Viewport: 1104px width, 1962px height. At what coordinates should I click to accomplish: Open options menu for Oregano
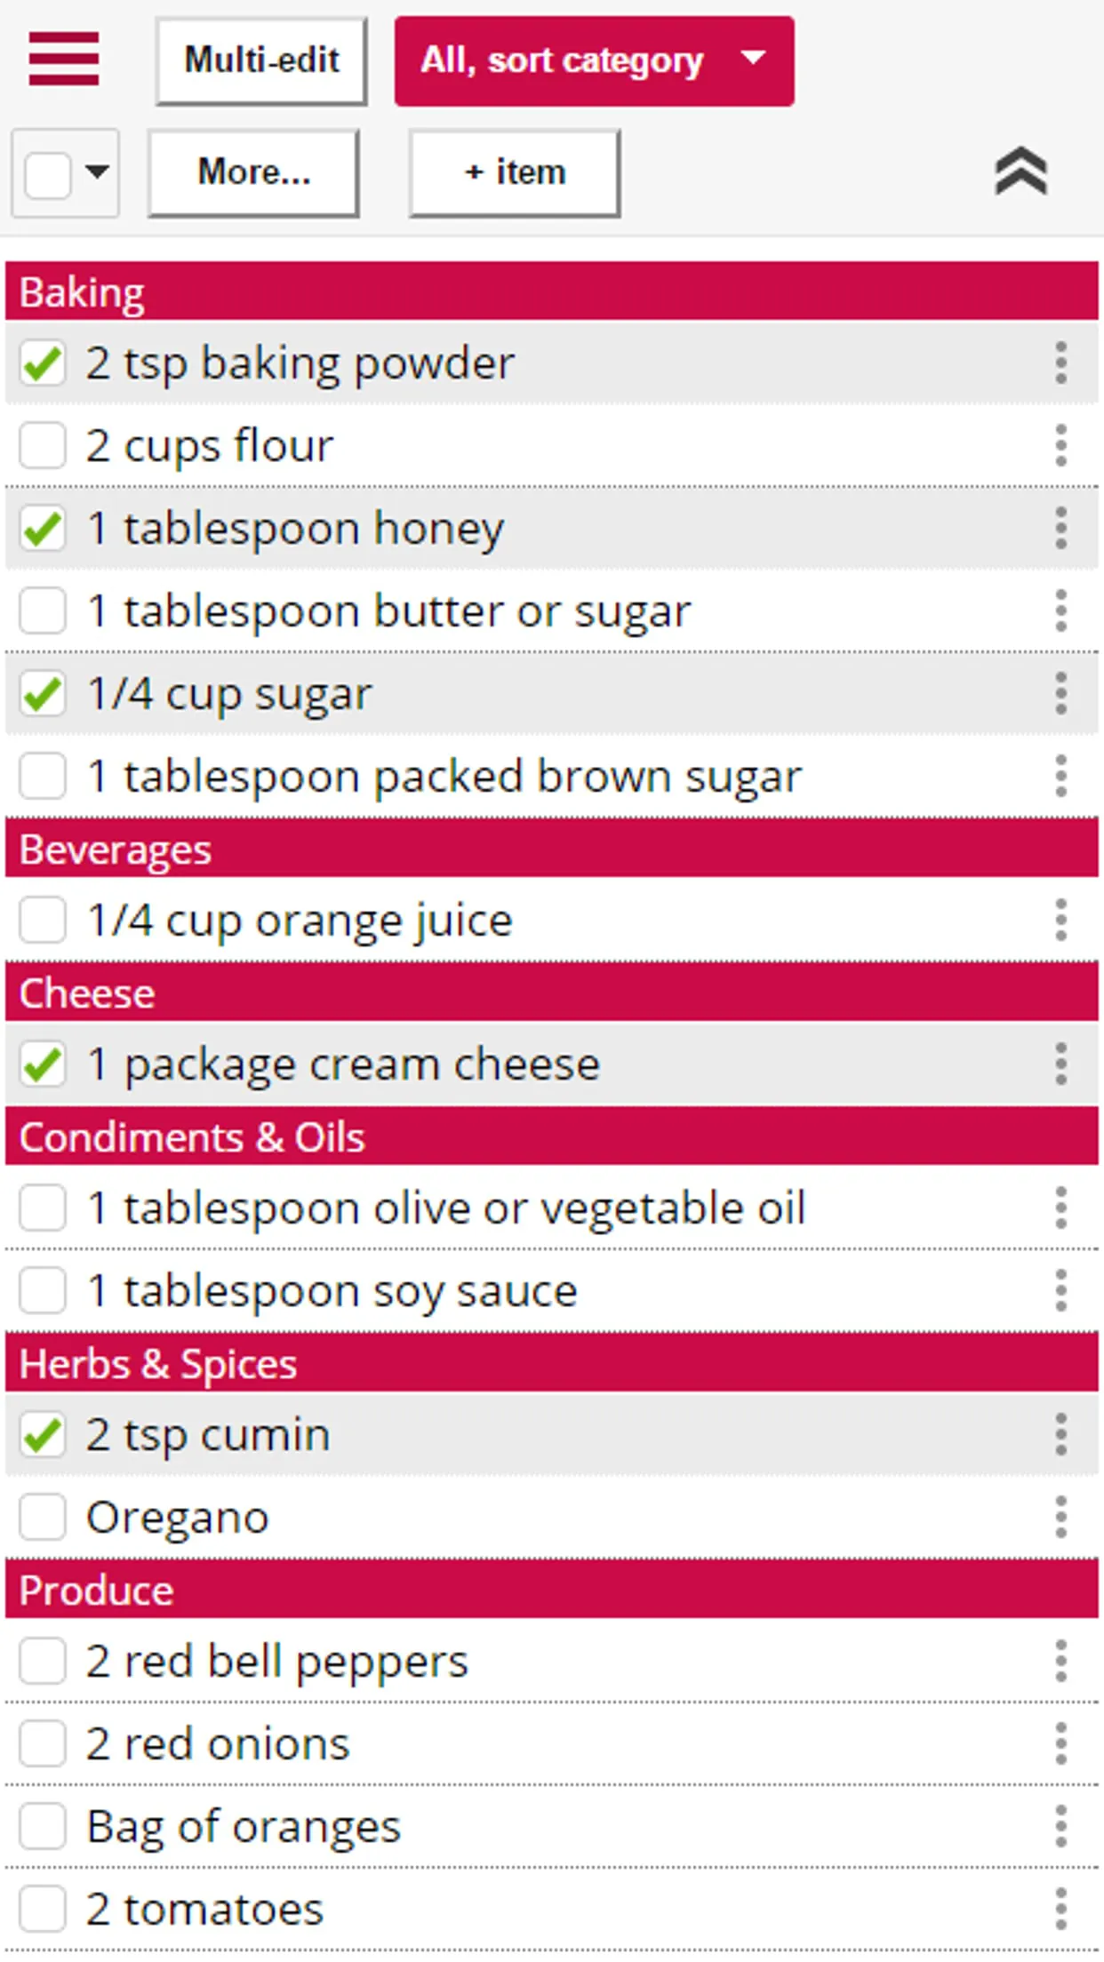(1063, 1517)
